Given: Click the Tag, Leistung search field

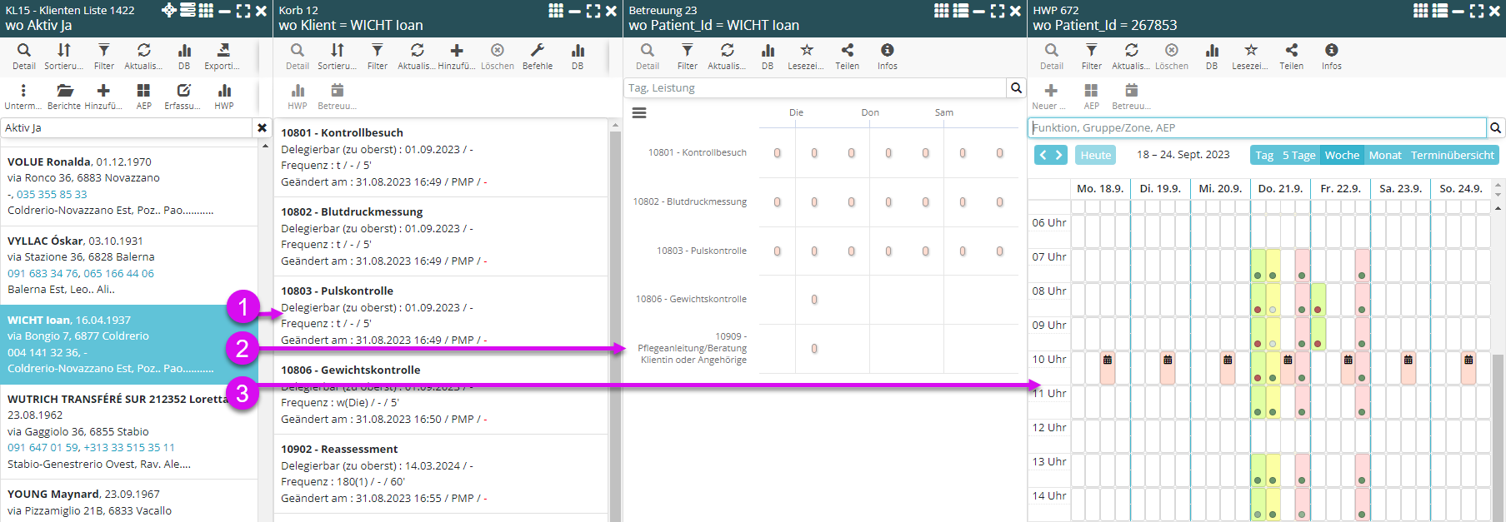Looking at the screenshot, I should 815,87.
